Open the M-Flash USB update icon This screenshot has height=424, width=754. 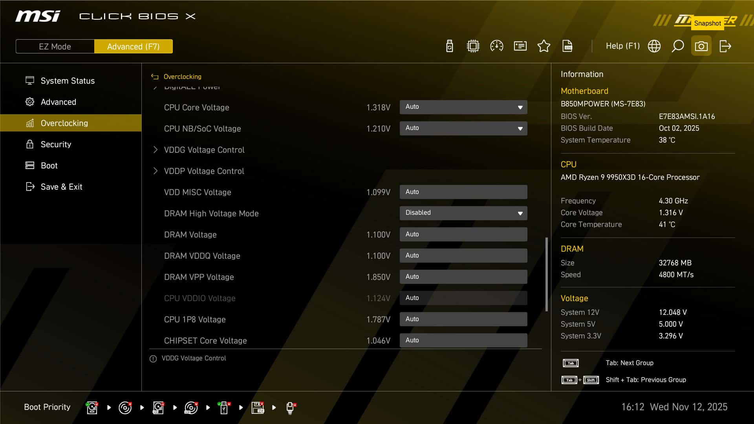pos(450,46)
